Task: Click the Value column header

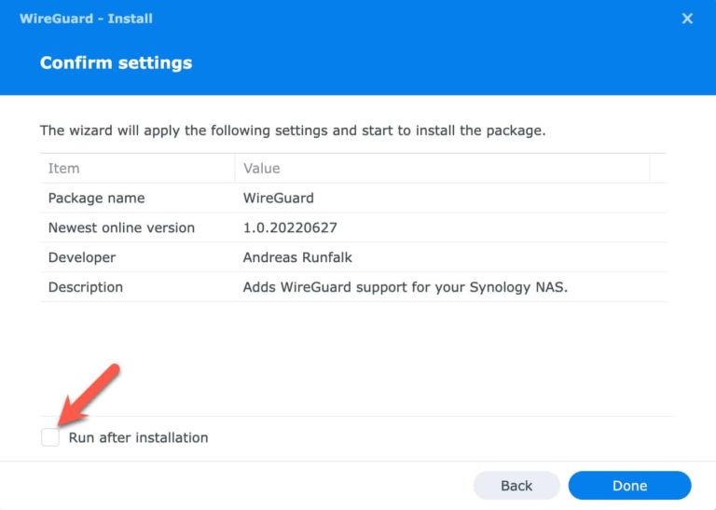Action: [x=262, y=169]
